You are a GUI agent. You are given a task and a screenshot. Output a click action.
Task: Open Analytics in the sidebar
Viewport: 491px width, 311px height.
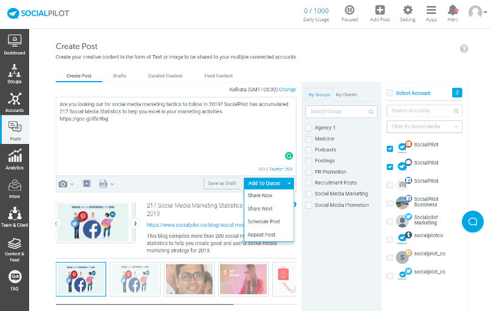tap(15, 159)
